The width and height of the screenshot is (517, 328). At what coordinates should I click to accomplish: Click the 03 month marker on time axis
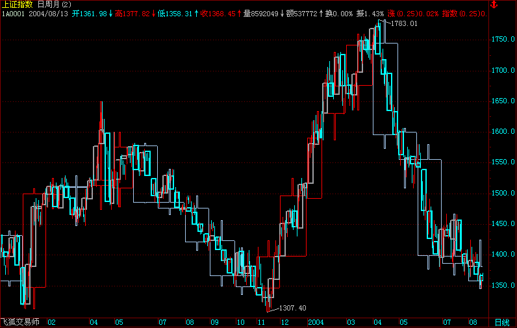point(351,322)
